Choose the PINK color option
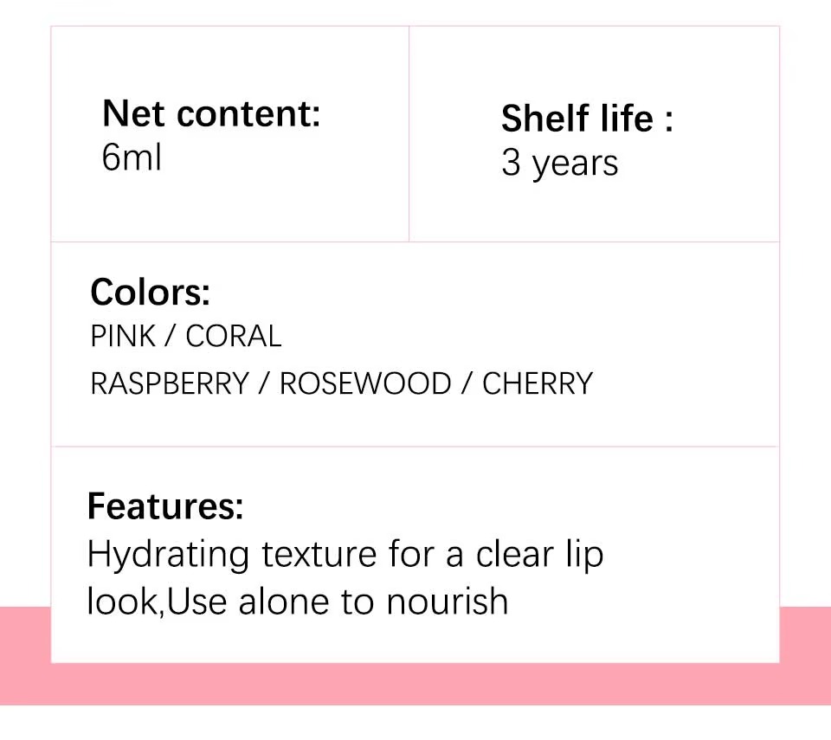This screenshot has width=831, height=740. tap(123, 337)
